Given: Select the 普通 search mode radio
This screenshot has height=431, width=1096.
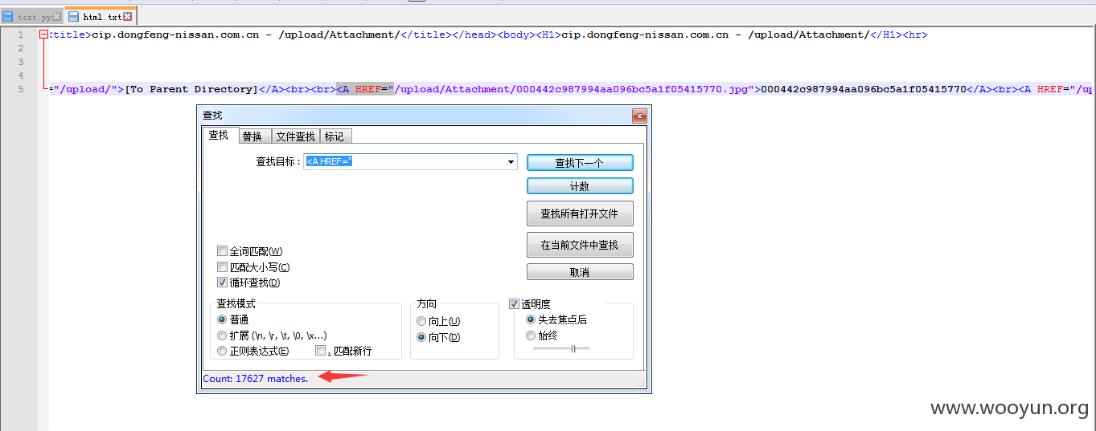Looking at the screenshot, I should coord(222,319).
